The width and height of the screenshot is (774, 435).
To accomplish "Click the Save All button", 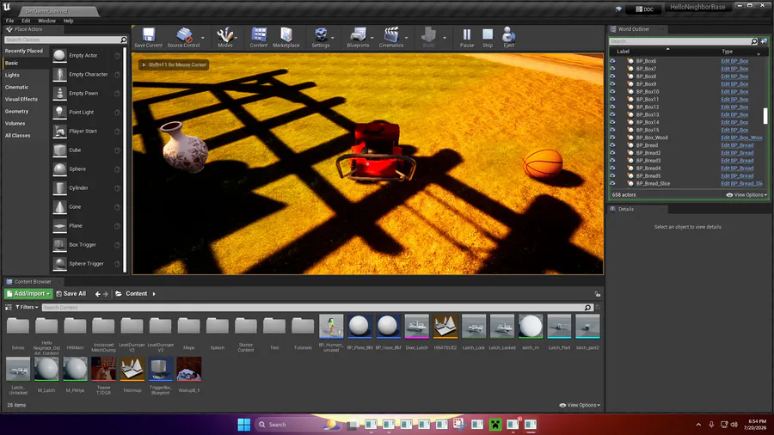I will [x=71, y=293].
